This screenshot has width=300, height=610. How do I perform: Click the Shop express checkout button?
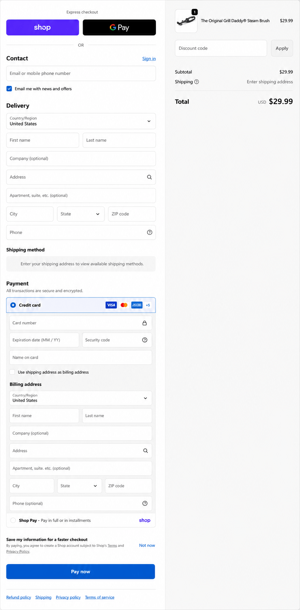[43, 27]
